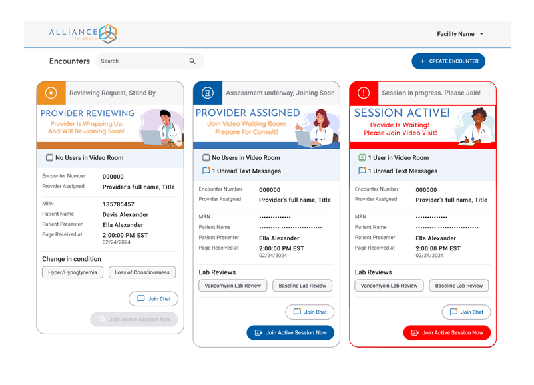Select Baseline Lab Review in Session Active card
The width and height of the screenshot is (534, 385).
[459, 286]
